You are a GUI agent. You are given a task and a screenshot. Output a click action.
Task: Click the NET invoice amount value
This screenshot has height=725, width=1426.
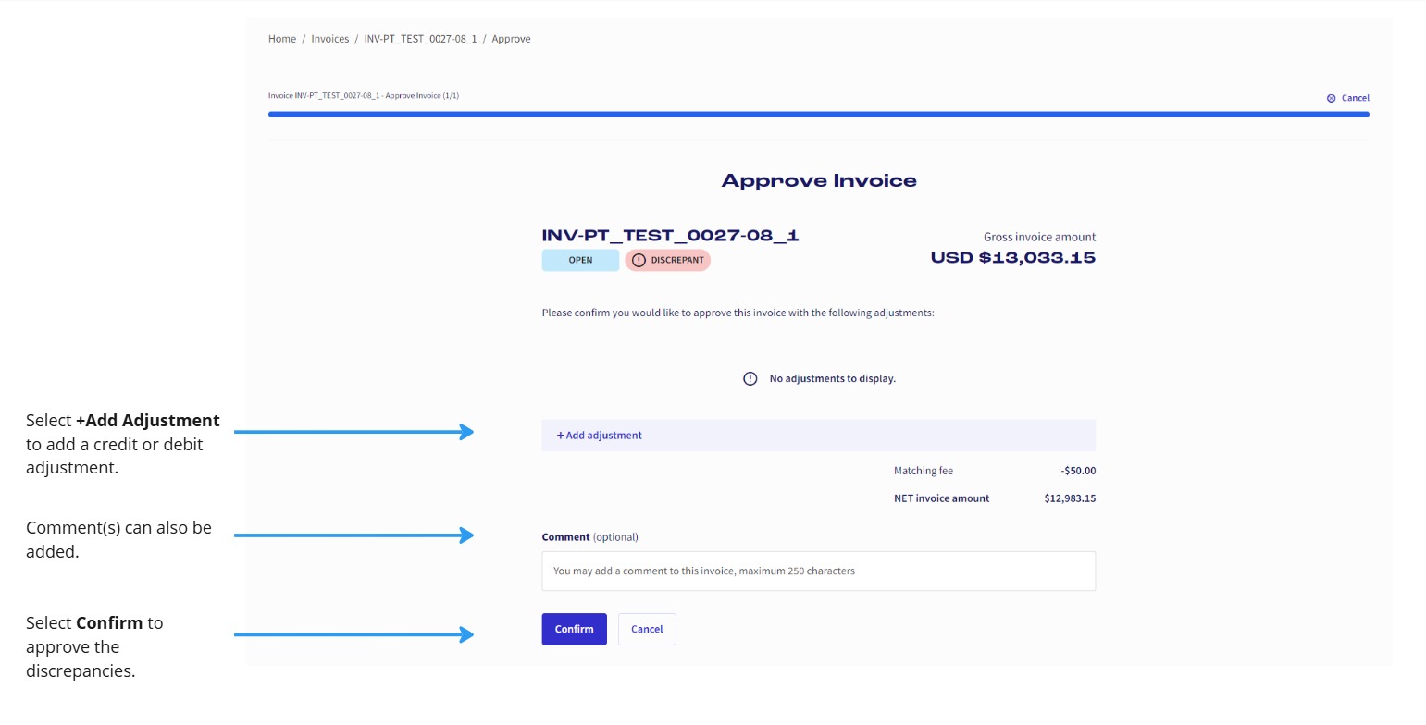click(x=1070, y=498)
